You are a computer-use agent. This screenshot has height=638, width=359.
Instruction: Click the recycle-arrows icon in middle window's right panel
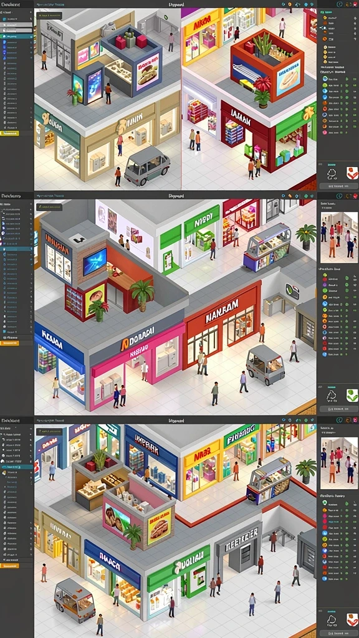(x=333, y=396)
